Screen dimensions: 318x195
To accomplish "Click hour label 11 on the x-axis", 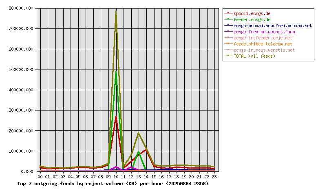I will (123, 177).
